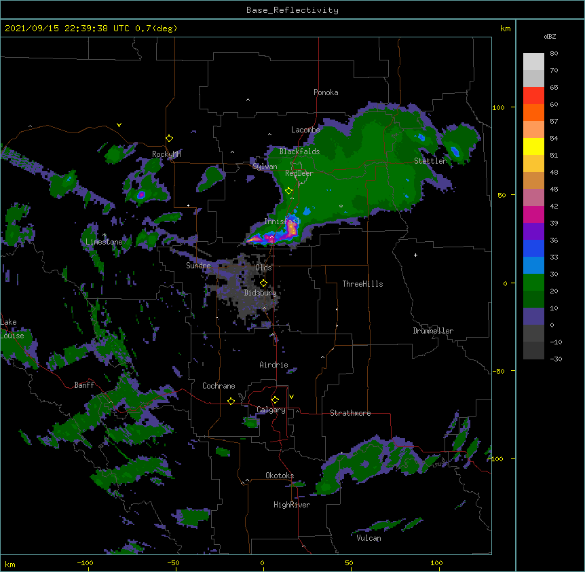585x572 pixels.
Task: Click the dBZ legend heading
Action: [550, 37]
